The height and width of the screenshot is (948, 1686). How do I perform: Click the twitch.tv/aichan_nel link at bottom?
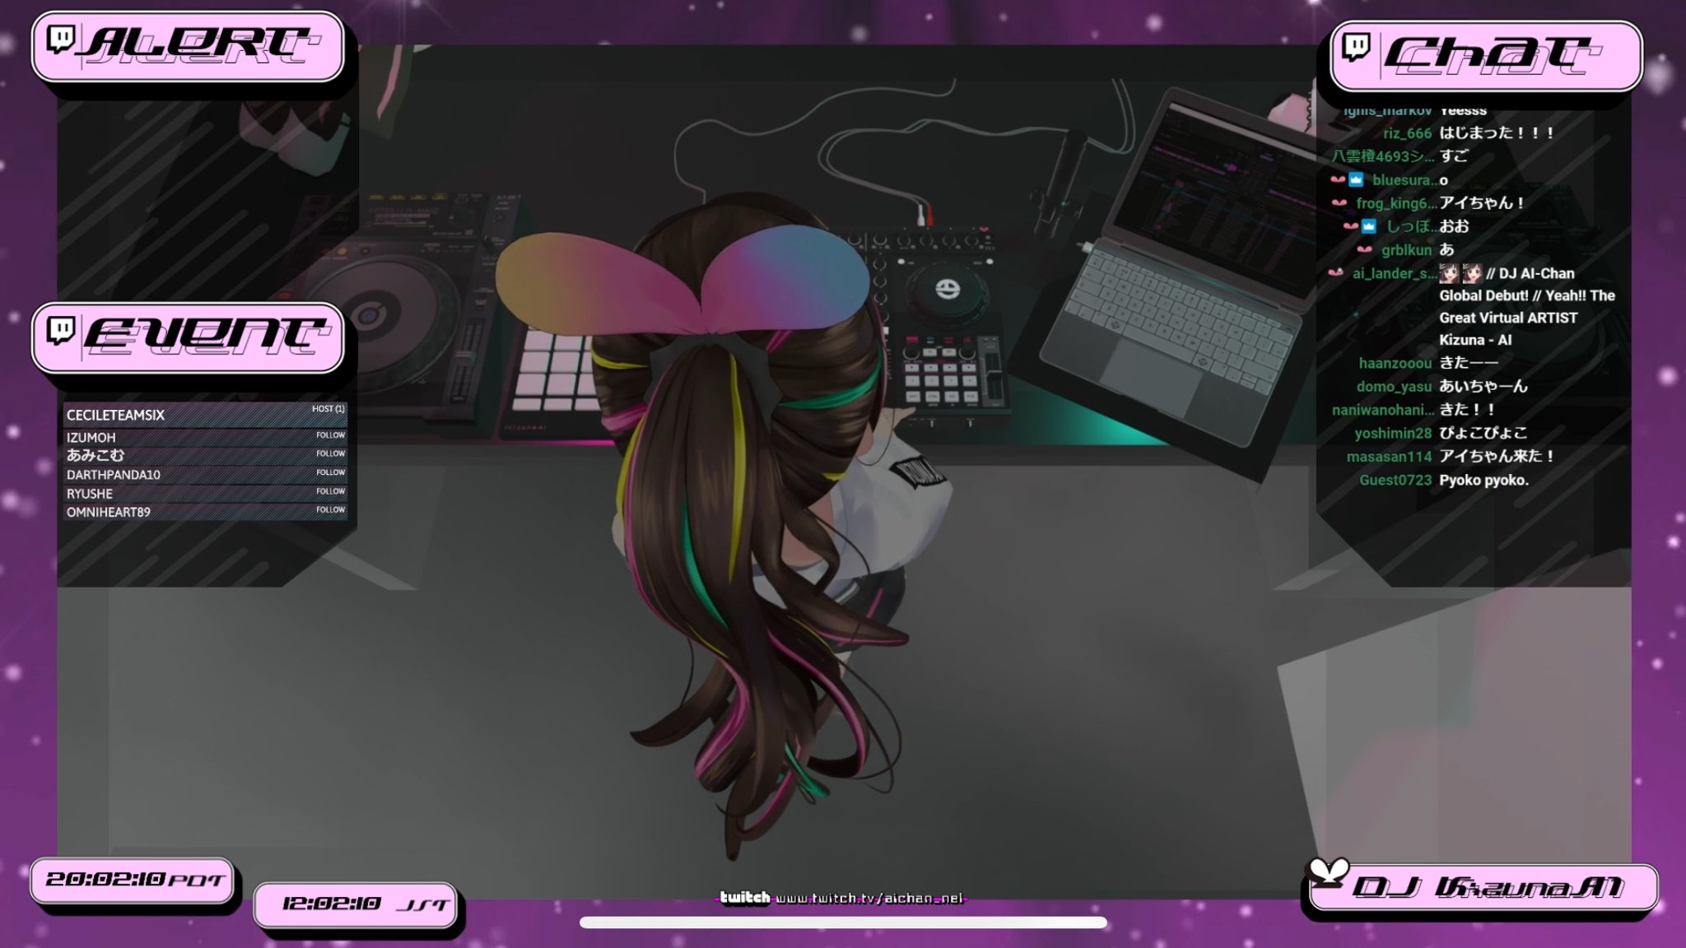[x=869, y=898]
